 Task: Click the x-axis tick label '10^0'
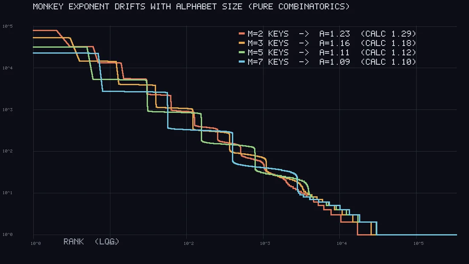35,244
